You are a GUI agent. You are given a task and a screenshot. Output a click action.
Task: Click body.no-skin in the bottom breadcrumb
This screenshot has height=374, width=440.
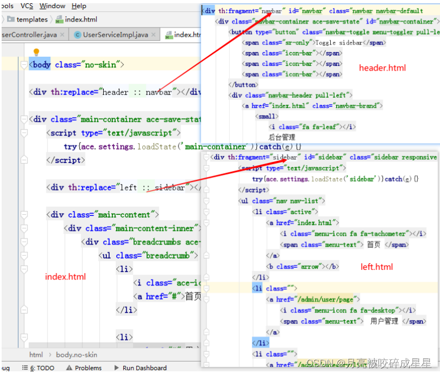[77, 355]
